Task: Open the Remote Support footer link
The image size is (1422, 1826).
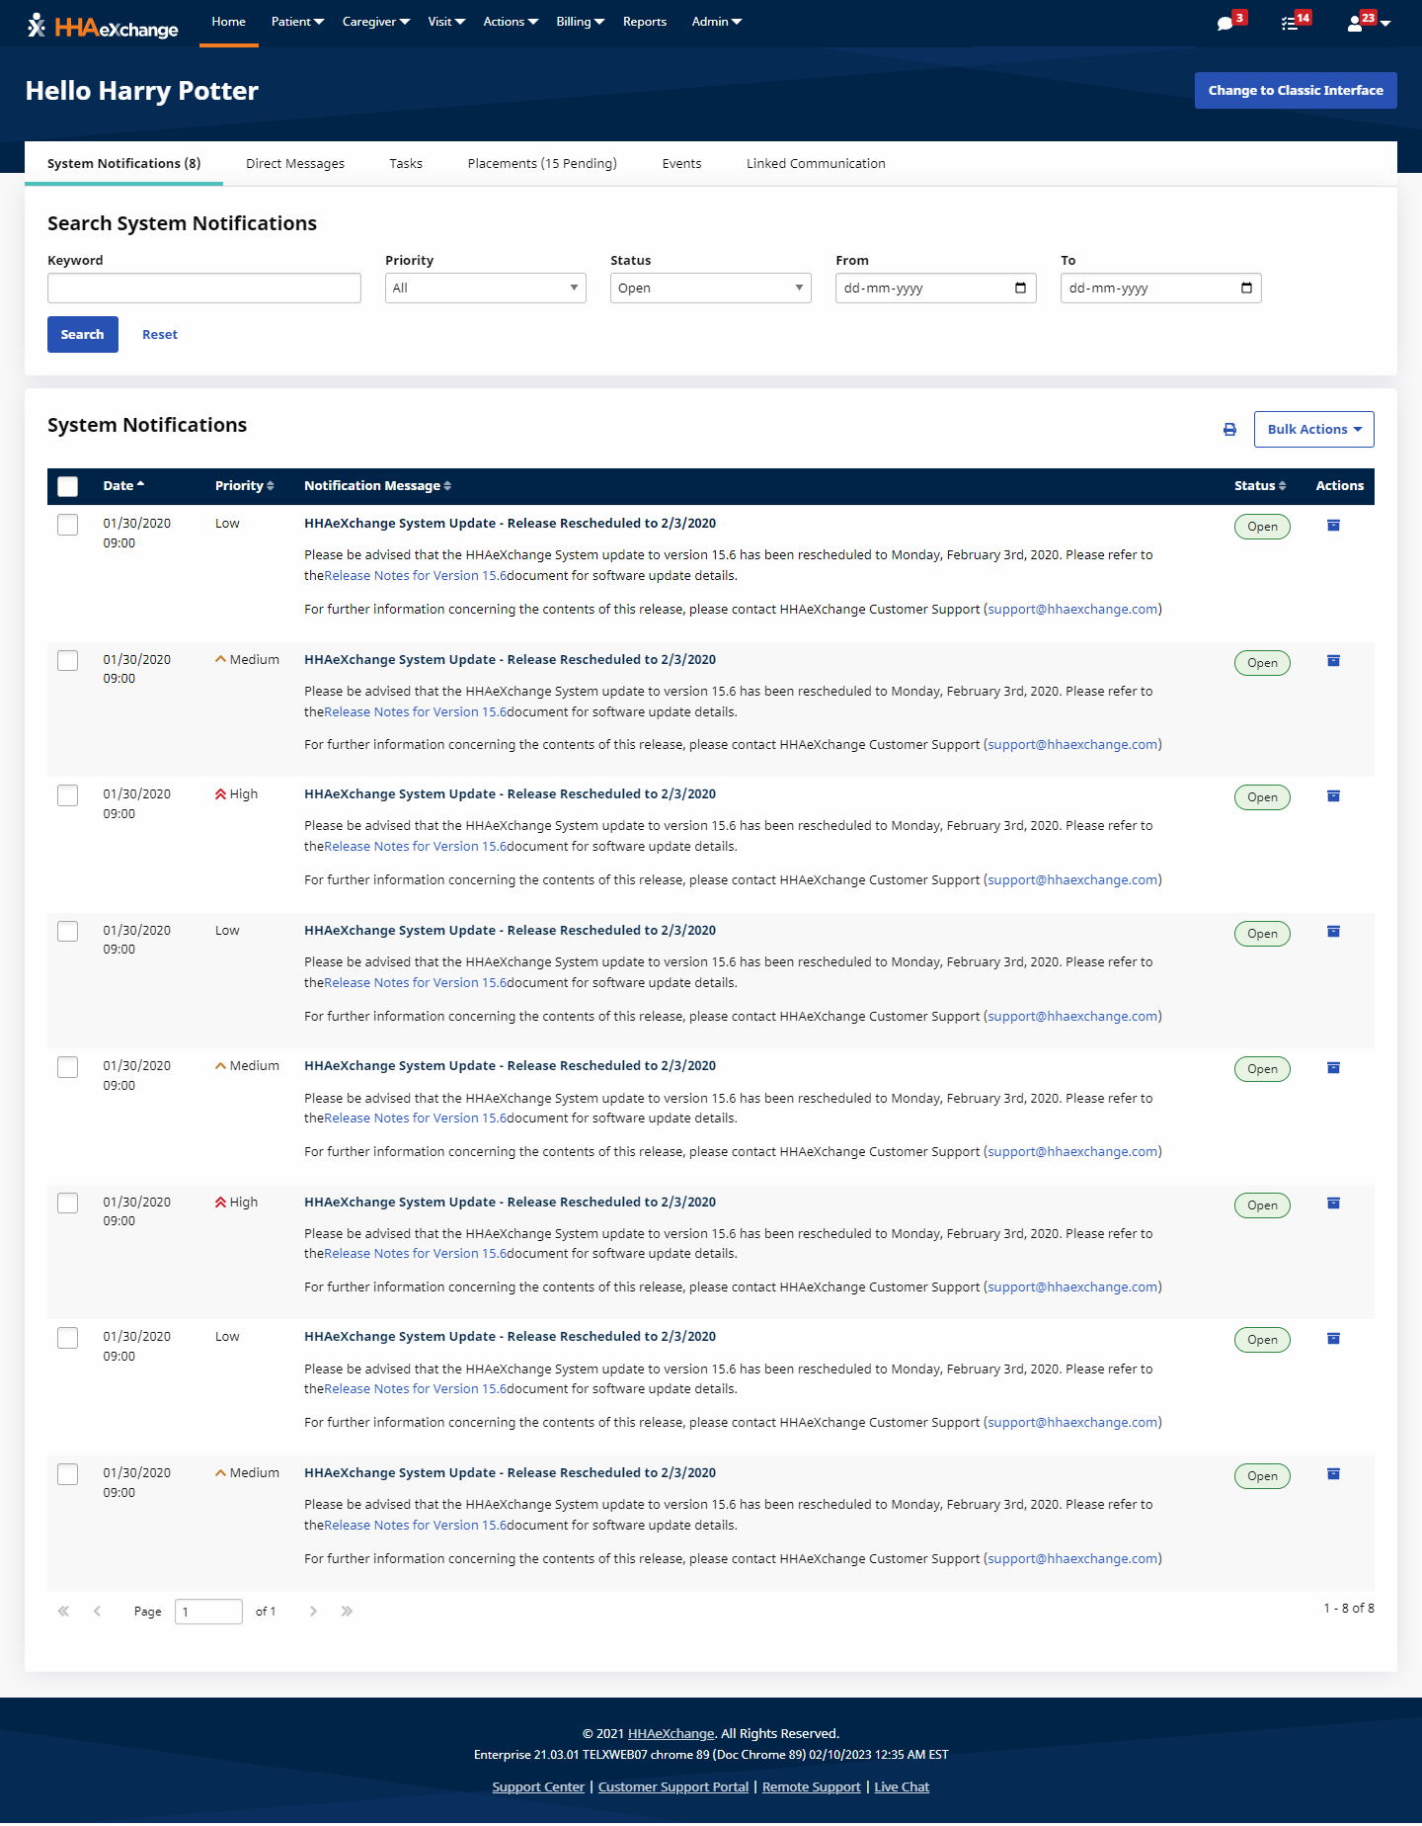Action: pos(811,1786)
